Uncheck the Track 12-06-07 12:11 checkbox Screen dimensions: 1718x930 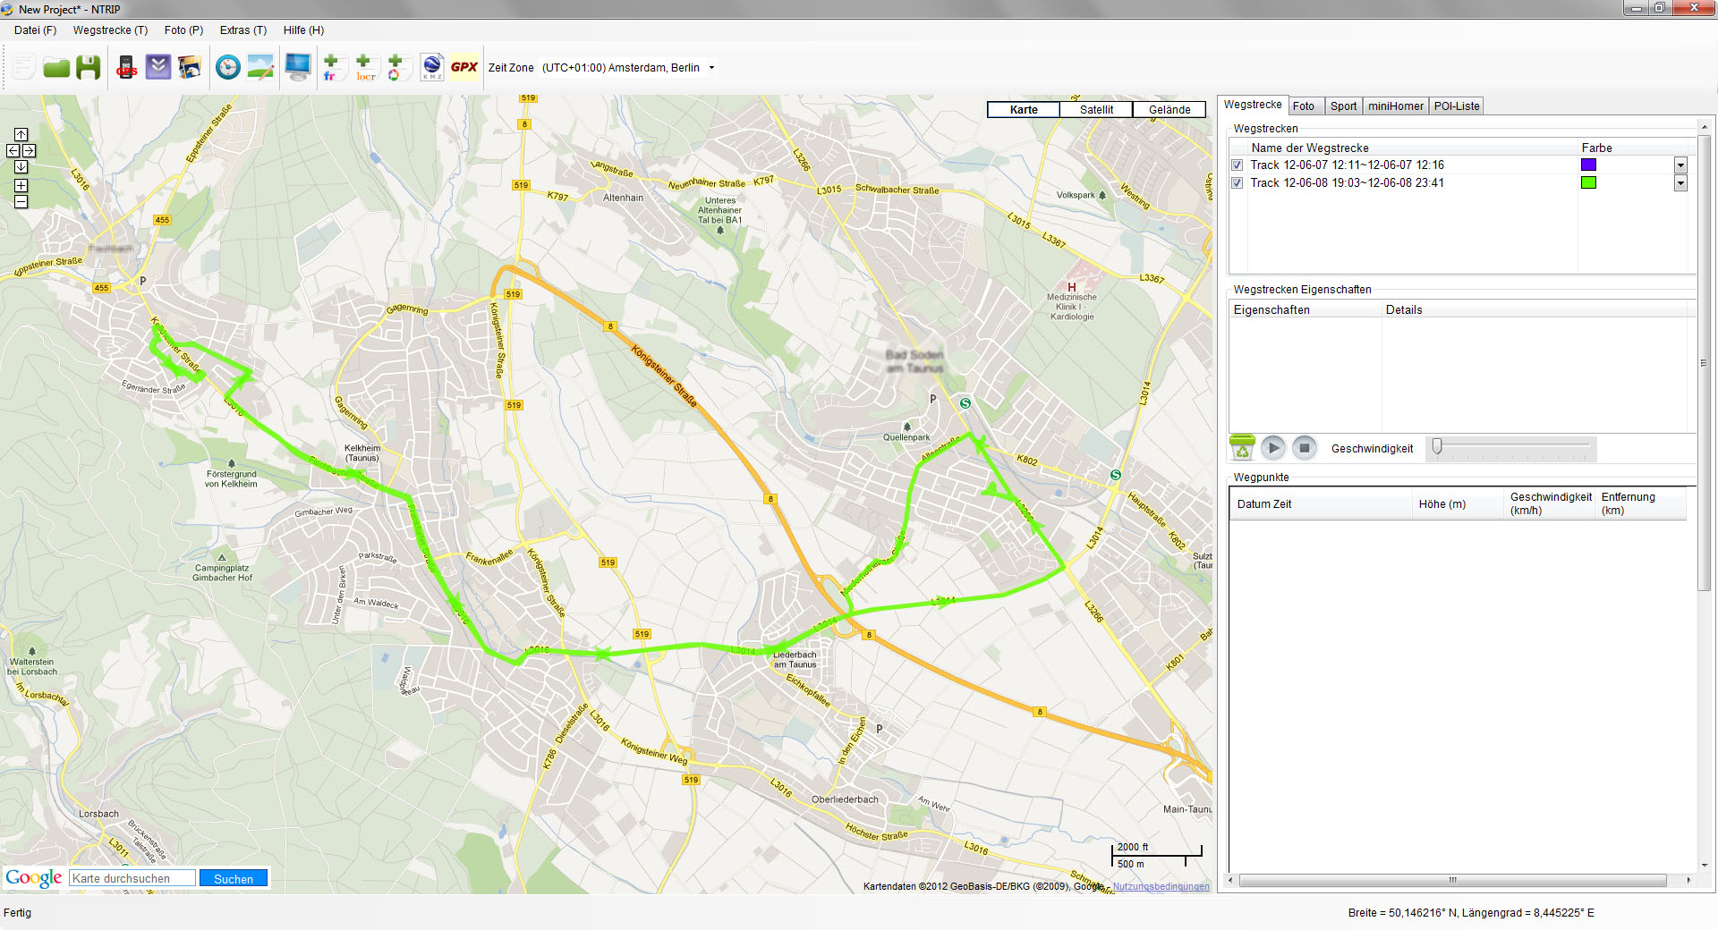pyautogui.click(x=1237, y=165)
